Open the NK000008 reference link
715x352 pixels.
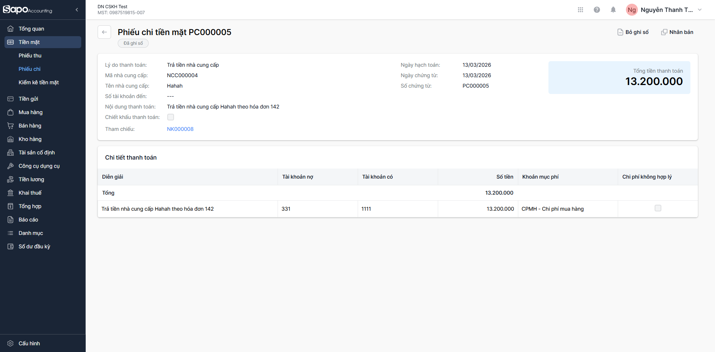click(x=180, y=129)
